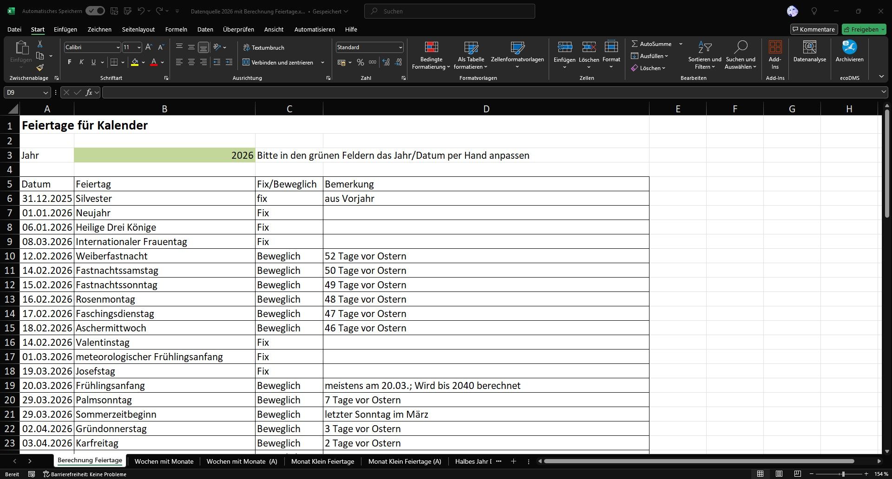892x479 pixels.
Task: Switch to the Wochen mit Monate sheet
Action: point(164,461)
